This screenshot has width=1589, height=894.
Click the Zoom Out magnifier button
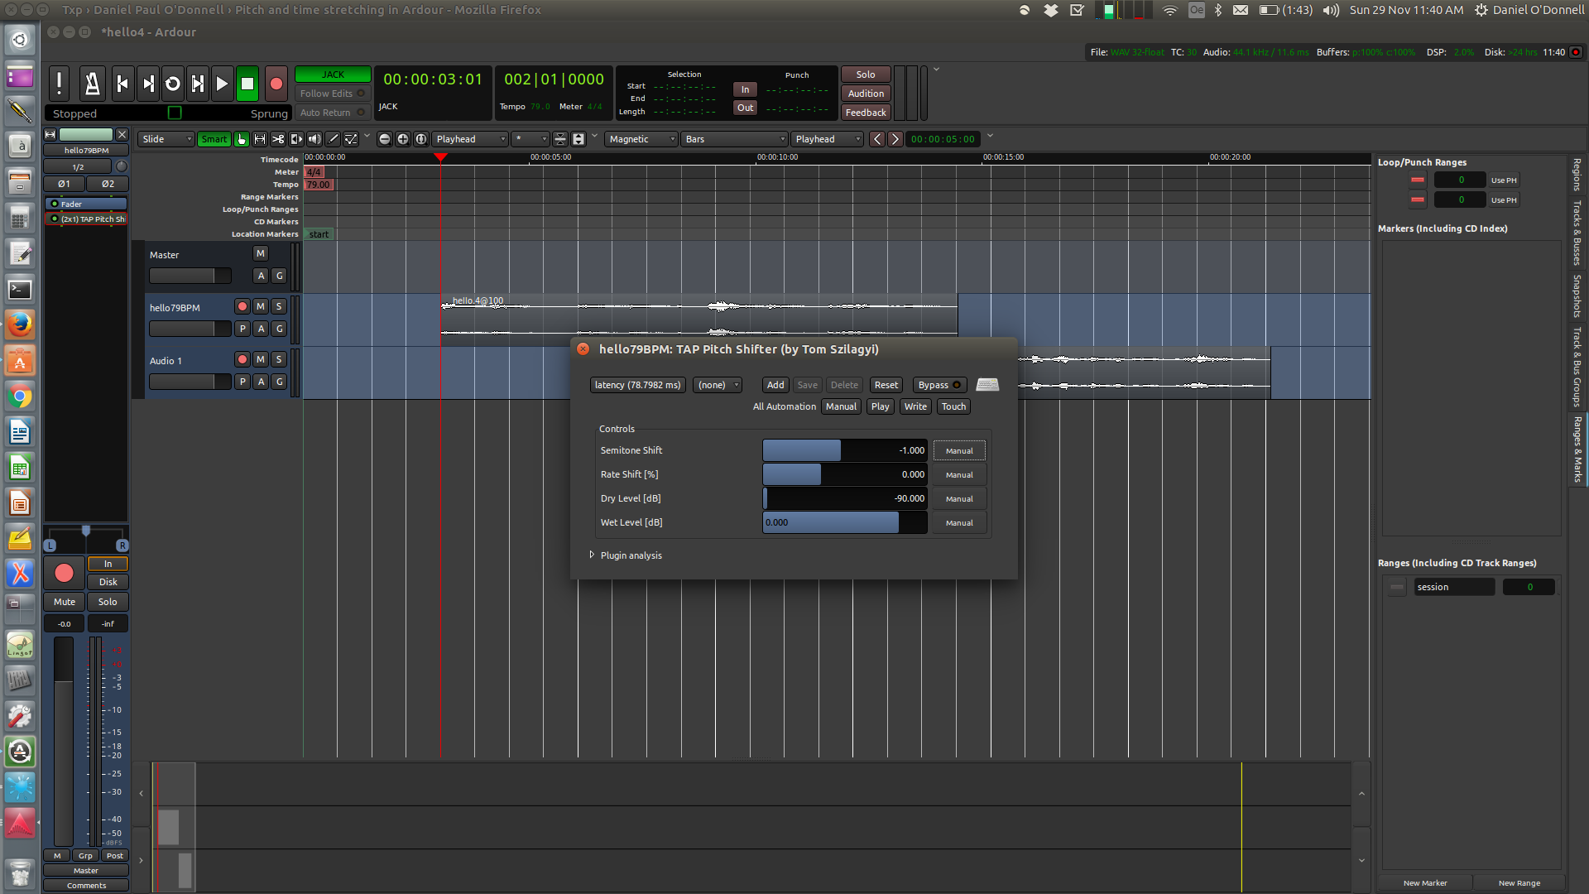click(384, 139)
